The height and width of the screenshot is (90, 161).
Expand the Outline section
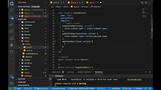(x=32, y=79)
